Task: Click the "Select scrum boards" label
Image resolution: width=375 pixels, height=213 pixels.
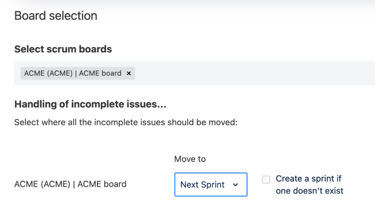Action: pyautogui.click(x=63, y=49)
